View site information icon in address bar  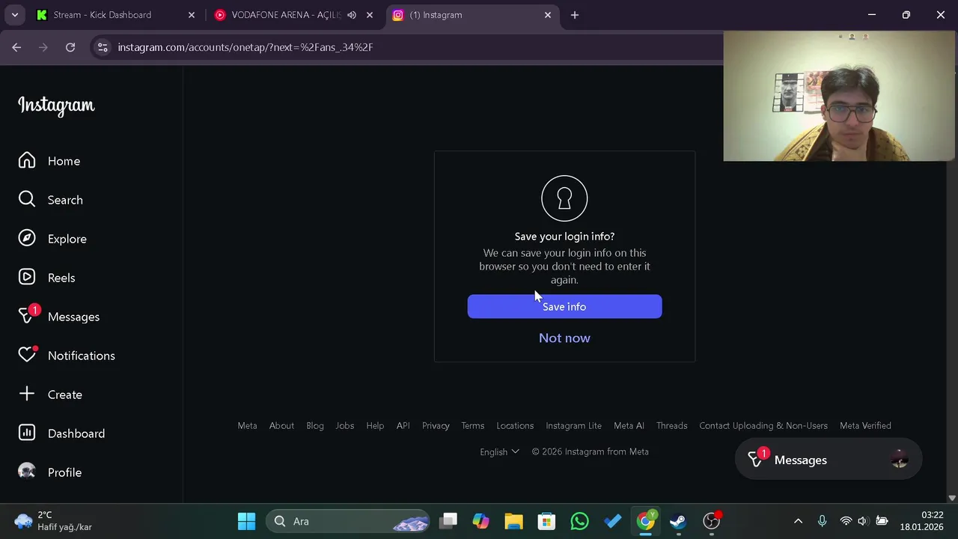point(103,47)
